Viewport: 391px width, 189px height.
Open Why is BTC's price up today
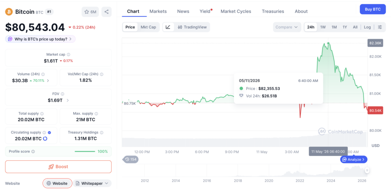pyautogui.click(x=40, y=39)
